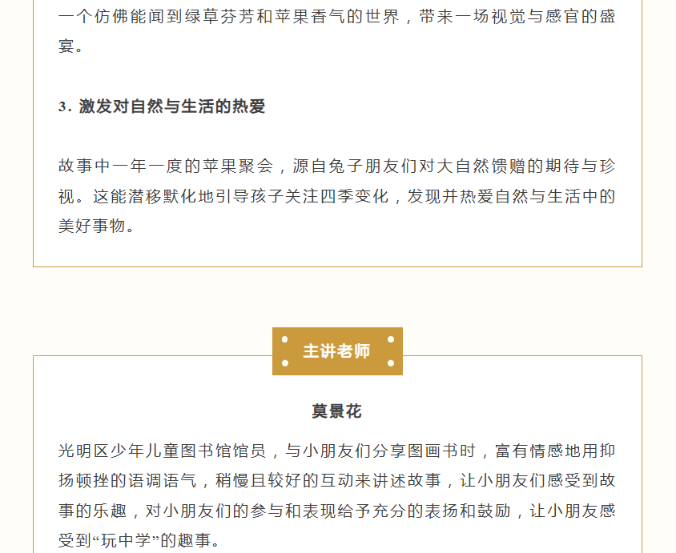Click the bottom-right white dot on 主讲老师 badge
The image size is (676, 553).
pyautogui.click(x=391, y=363)
